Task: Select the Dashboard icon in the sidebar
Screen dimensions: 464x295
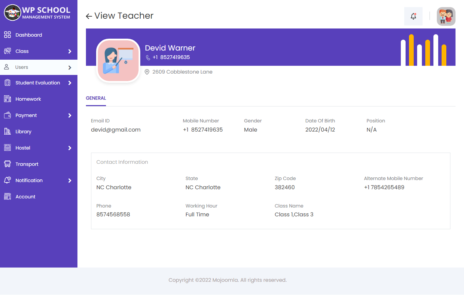Action: (7, 35)
